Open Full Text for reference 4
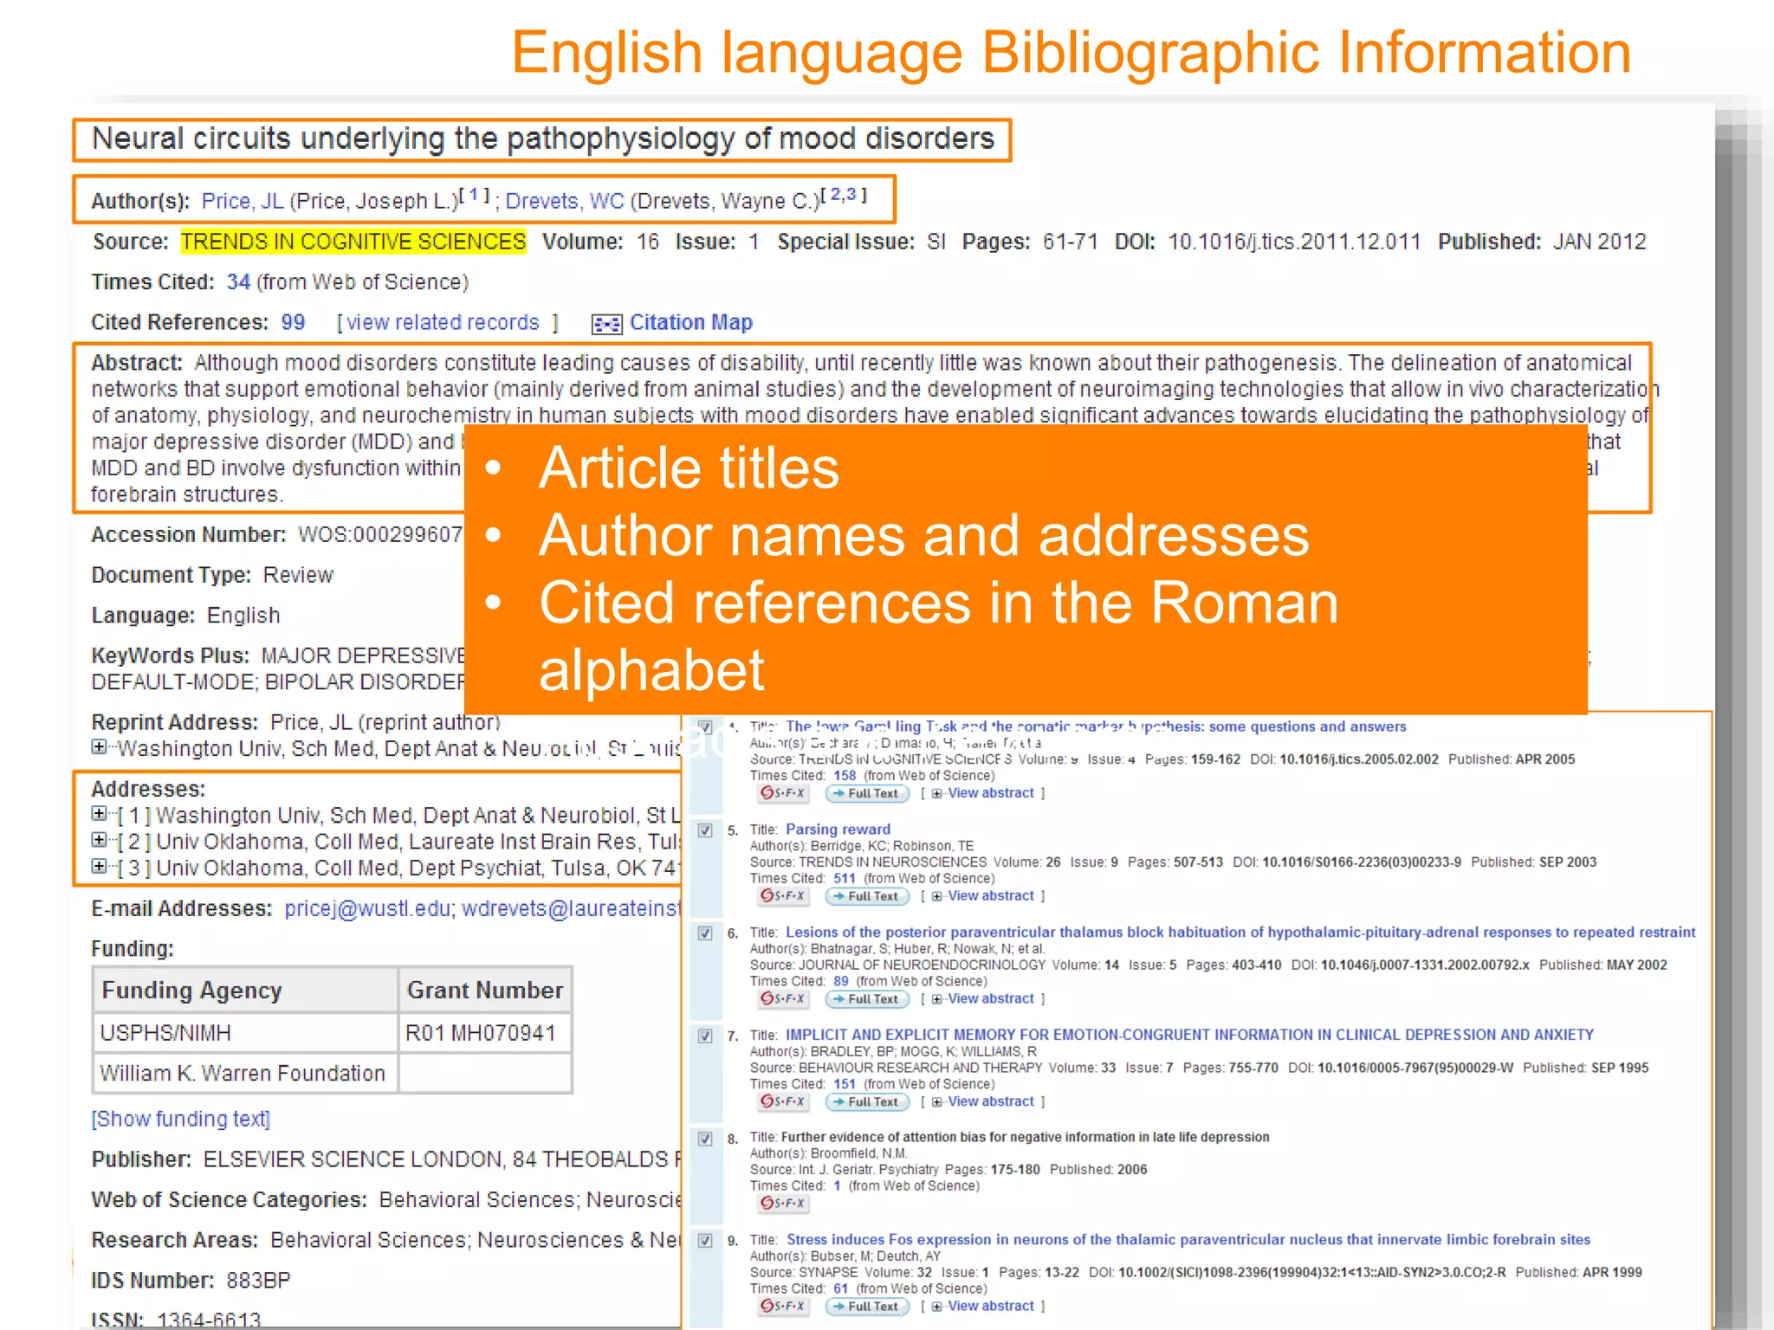This screenshot has height=1330, width=1774. click(867, 793)
